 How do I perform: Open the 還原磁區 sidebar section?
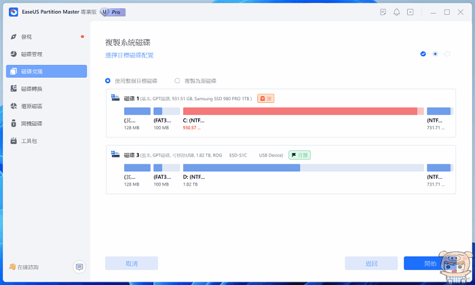click(x=46, y=106)
